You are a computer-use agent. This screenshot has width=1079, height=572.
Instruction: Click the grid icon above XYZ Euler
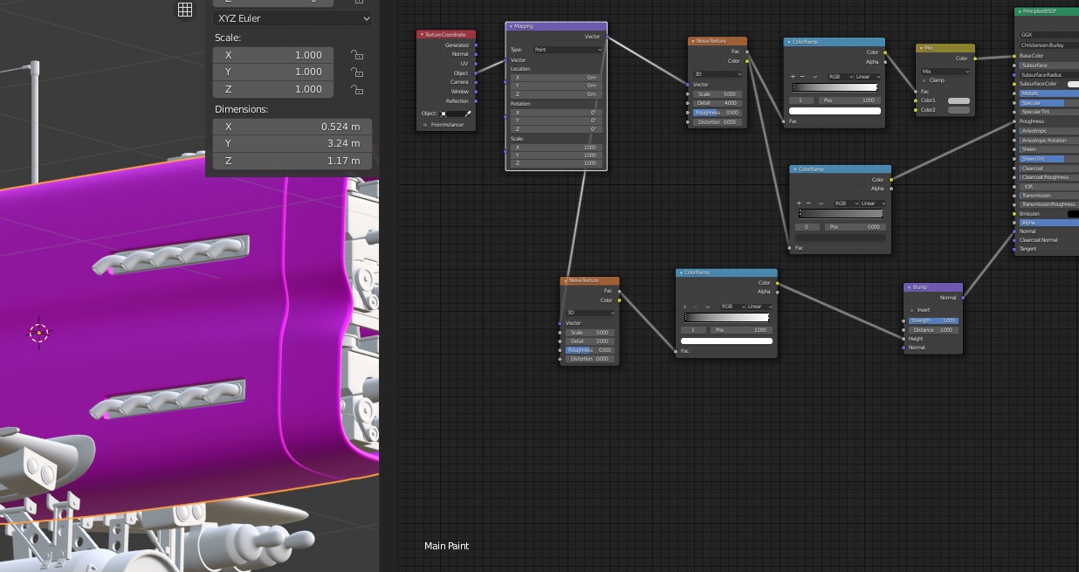(x=185, y=10)
